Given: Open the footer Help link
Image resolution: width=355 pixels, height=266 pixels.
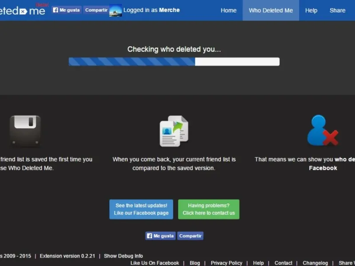Looking at the screenshot, I should pyautogui.click(x=258, y=263).
